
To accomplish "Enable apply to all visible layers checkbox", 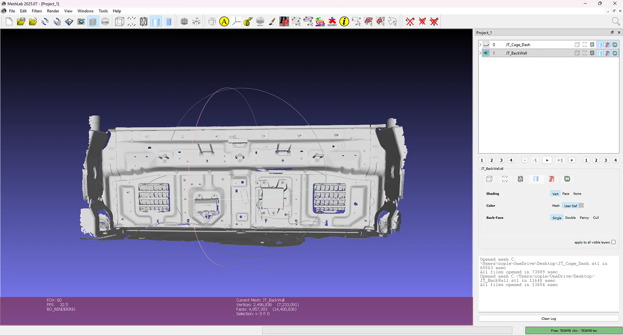I will click(613, 242).
